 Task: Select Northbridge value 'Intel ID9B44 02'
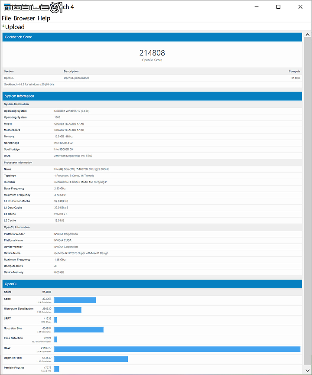point(63,143)
